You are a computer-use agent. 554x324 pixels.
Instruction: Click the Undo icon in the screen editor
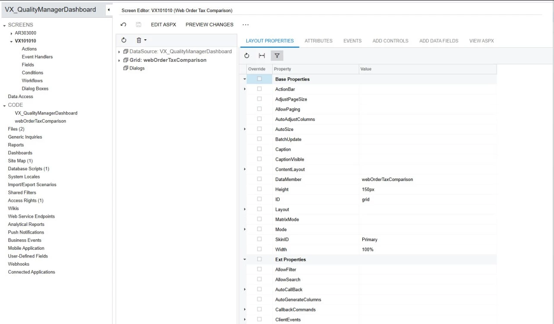(x=124, y=25)
